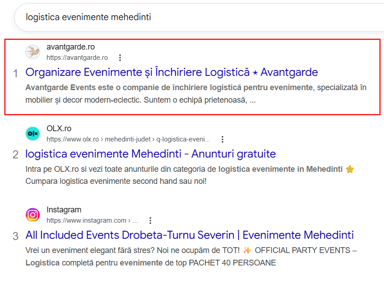Click the snippet starting Avantgarde Events este o companie
384x282 pixels.
pyautogui.click(x=196, y=94)
